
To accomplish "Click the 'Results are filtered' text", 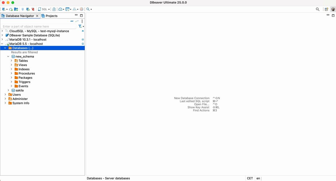I will click(x=24, y=52).
